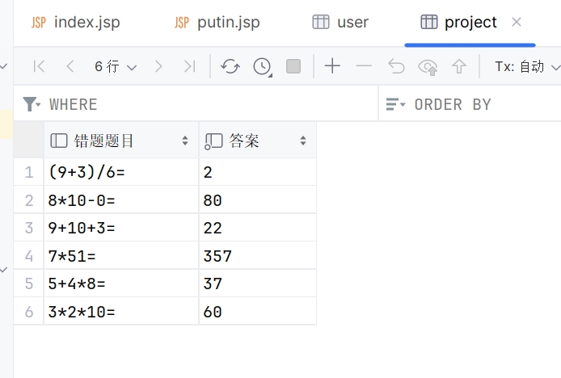The height and width of the screenshot is (378, 561).
Task: Switch to the index.jsp tab
Action: 75,22
